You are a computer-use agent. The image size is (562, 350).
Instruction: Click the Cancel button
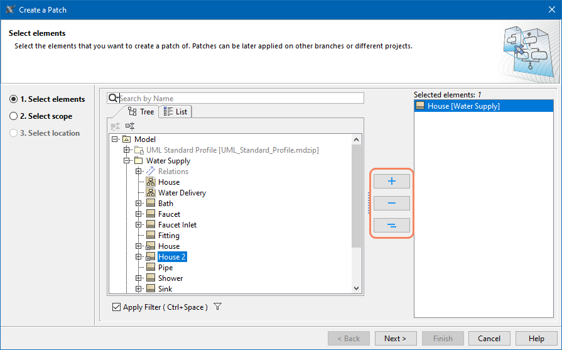[489, 338]
